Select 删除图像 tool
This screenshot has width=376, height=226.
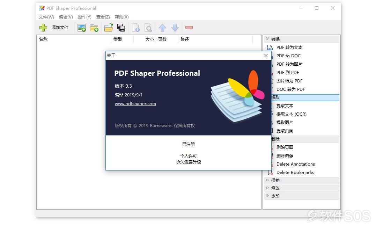coord(285,156)
